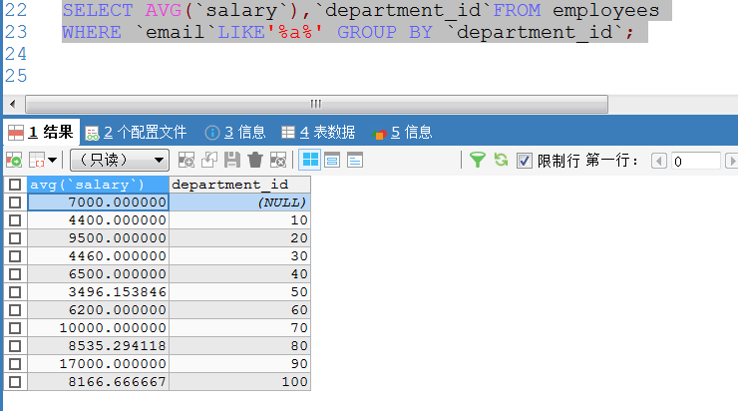Check the row with department_id 100
Viewport: 738px width, 411px height.
pos(15,382)
